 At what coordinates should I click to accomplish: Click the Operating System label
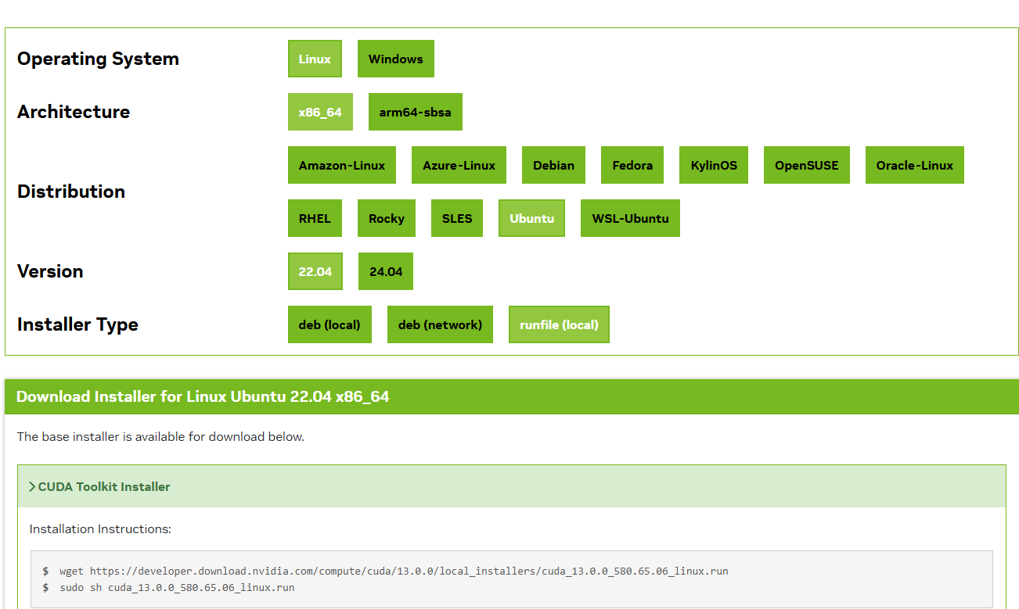98,59
